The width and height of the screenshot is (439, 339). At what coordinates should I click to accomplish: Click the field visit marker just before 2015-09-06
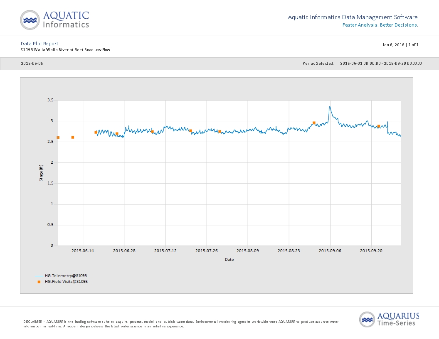tap(314, 123)
